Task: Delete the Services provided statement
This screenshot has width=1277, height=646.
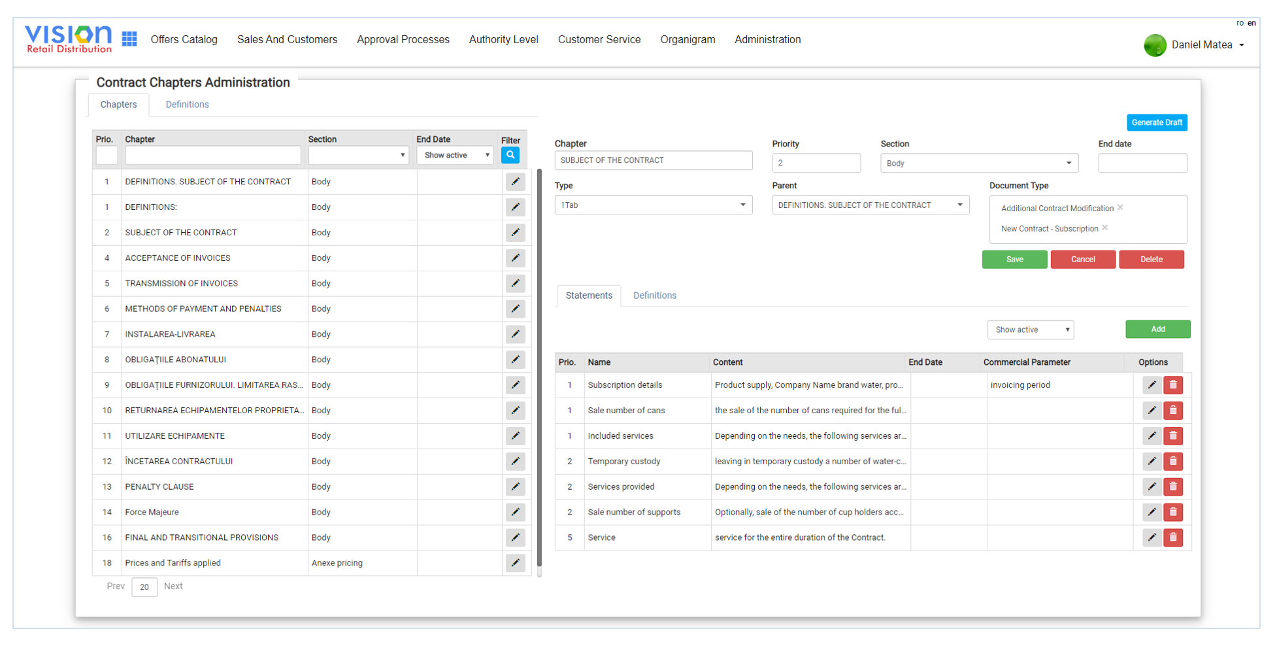Action: (x=1173, y=486)
